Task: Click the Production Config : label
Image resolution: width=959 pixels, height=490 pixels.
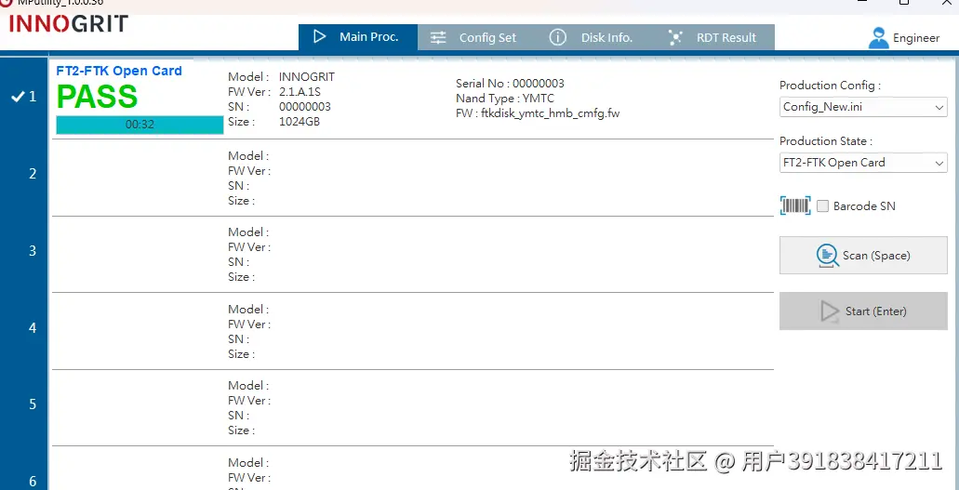Action: pos(830,86)
